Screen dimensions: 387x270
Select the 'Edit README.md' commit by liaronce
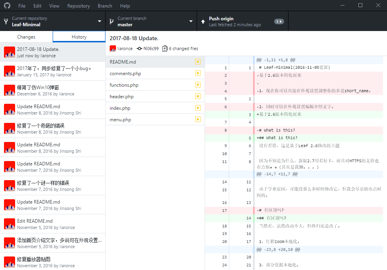click(x=52, y=224)
